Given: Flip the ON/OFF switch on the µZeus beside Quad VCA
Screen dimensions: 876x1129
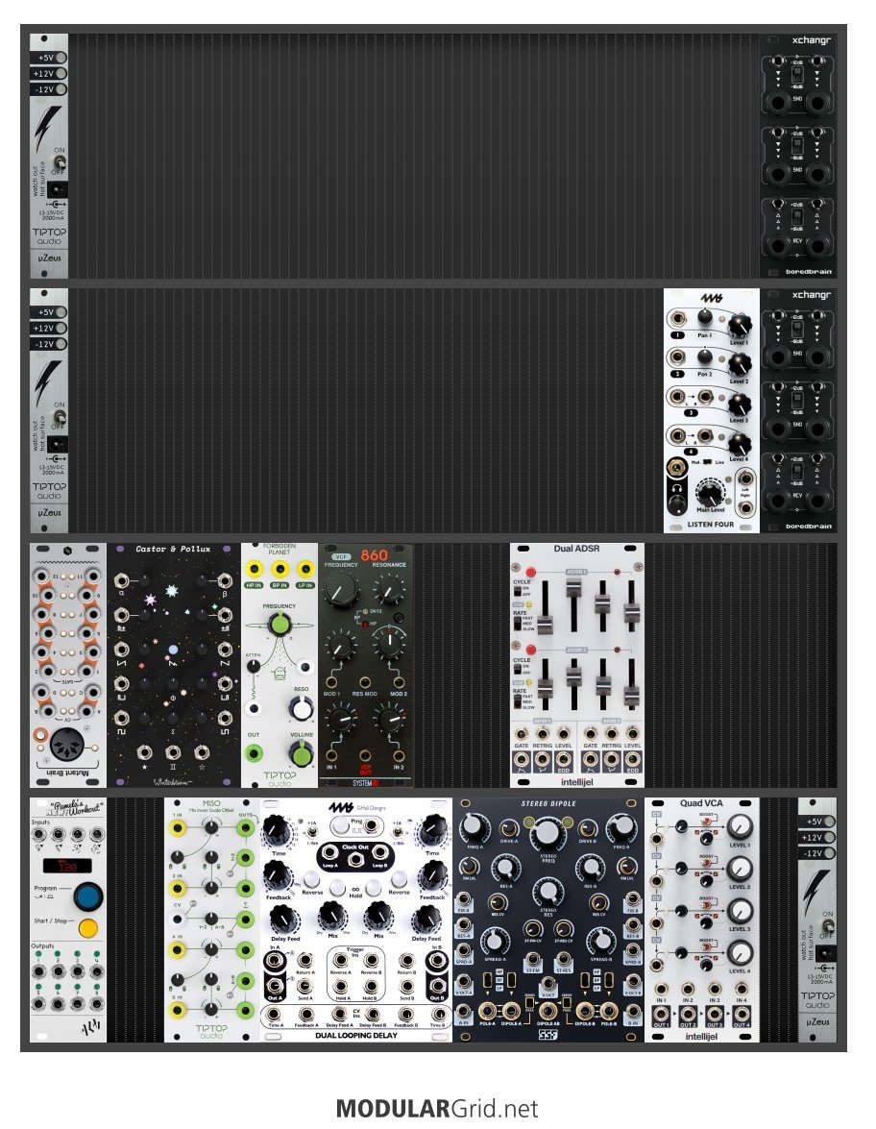Looking at the screenshot, I should coord(827,926).
